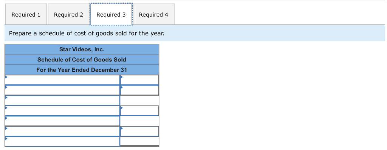Click third row amount cell
Image resolution: width=387 pixels, height=150 pixels.
coord(139,101)
